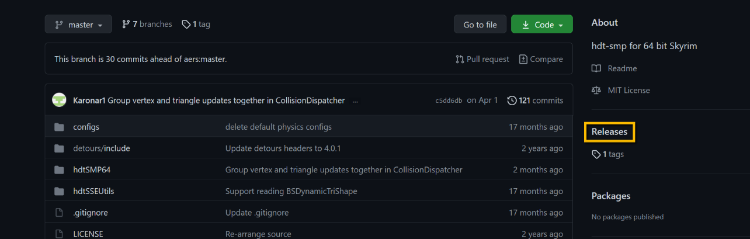Open the Packages heading link
The width and height of the screenshot is (750, 239).
[x=611, y=196]
